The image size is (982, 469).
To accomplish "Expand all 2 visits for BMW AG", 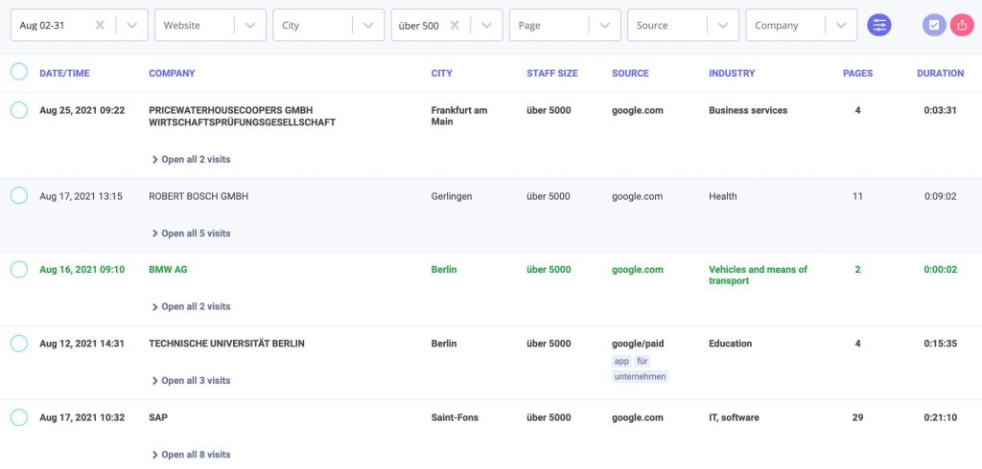I will (191, 306).
